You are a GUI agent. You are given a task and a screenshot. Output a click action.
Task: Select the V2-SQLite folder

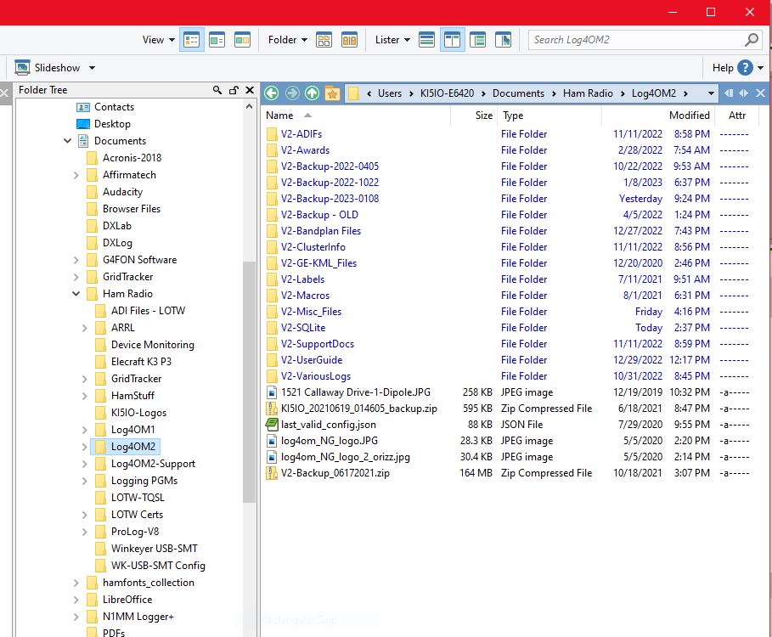303,328
